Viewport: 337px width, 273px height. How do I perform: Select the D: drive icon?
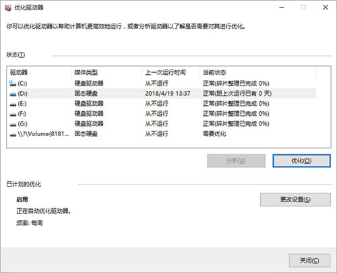[13, 94]
